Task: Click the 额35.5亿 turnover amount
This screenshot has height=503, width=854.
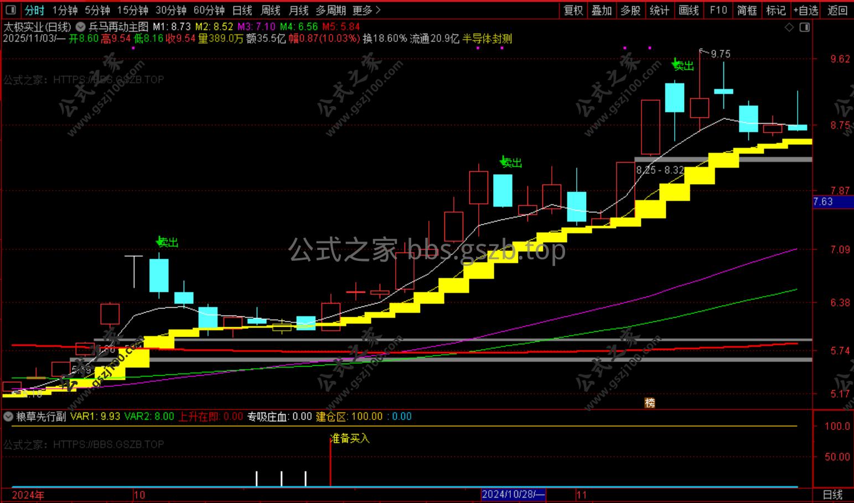Action: (266, 39)
